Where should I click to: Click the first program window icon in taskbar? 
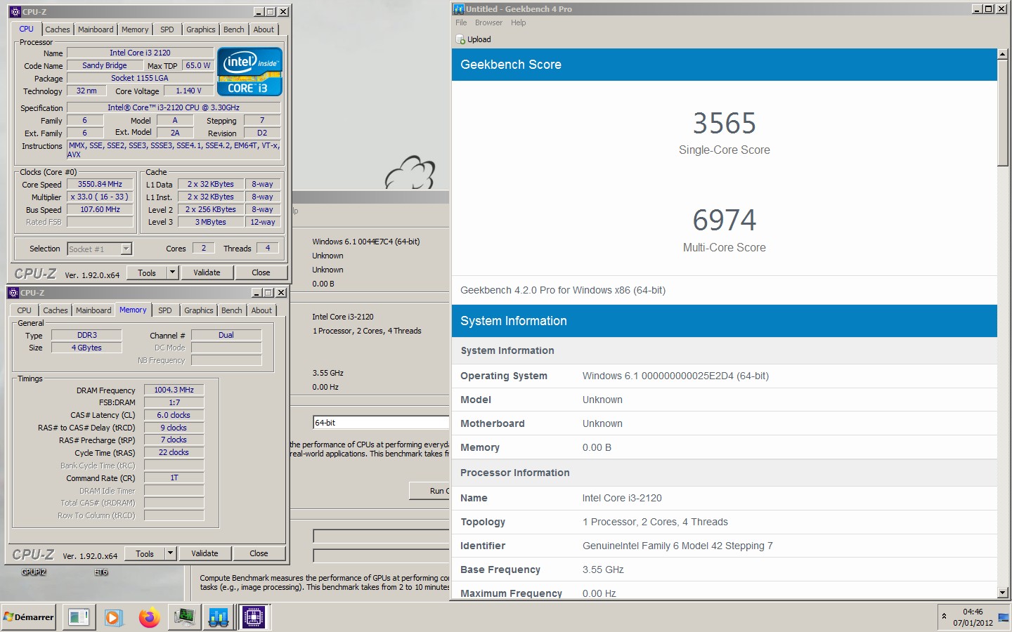click(x=79, y=617)
